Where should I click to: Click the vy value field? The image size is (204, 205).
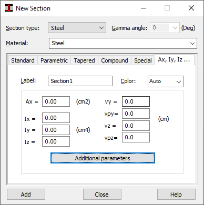click(136, 101)
